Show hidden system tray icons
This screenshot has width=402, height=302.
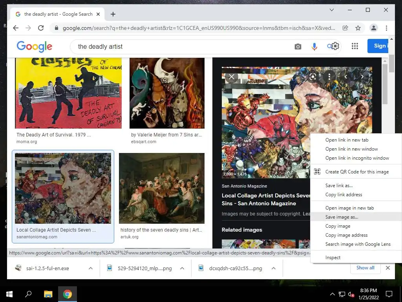tap(332, 294)
